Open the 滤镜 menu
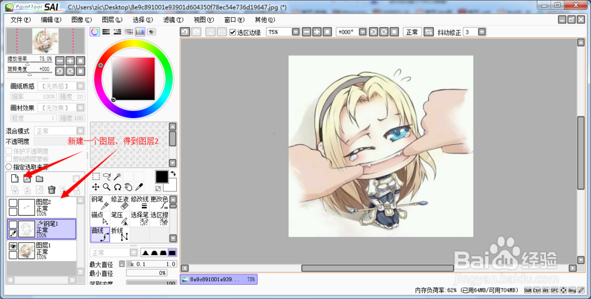Viewport: 591px width, 299px height. tap(173, 19)
